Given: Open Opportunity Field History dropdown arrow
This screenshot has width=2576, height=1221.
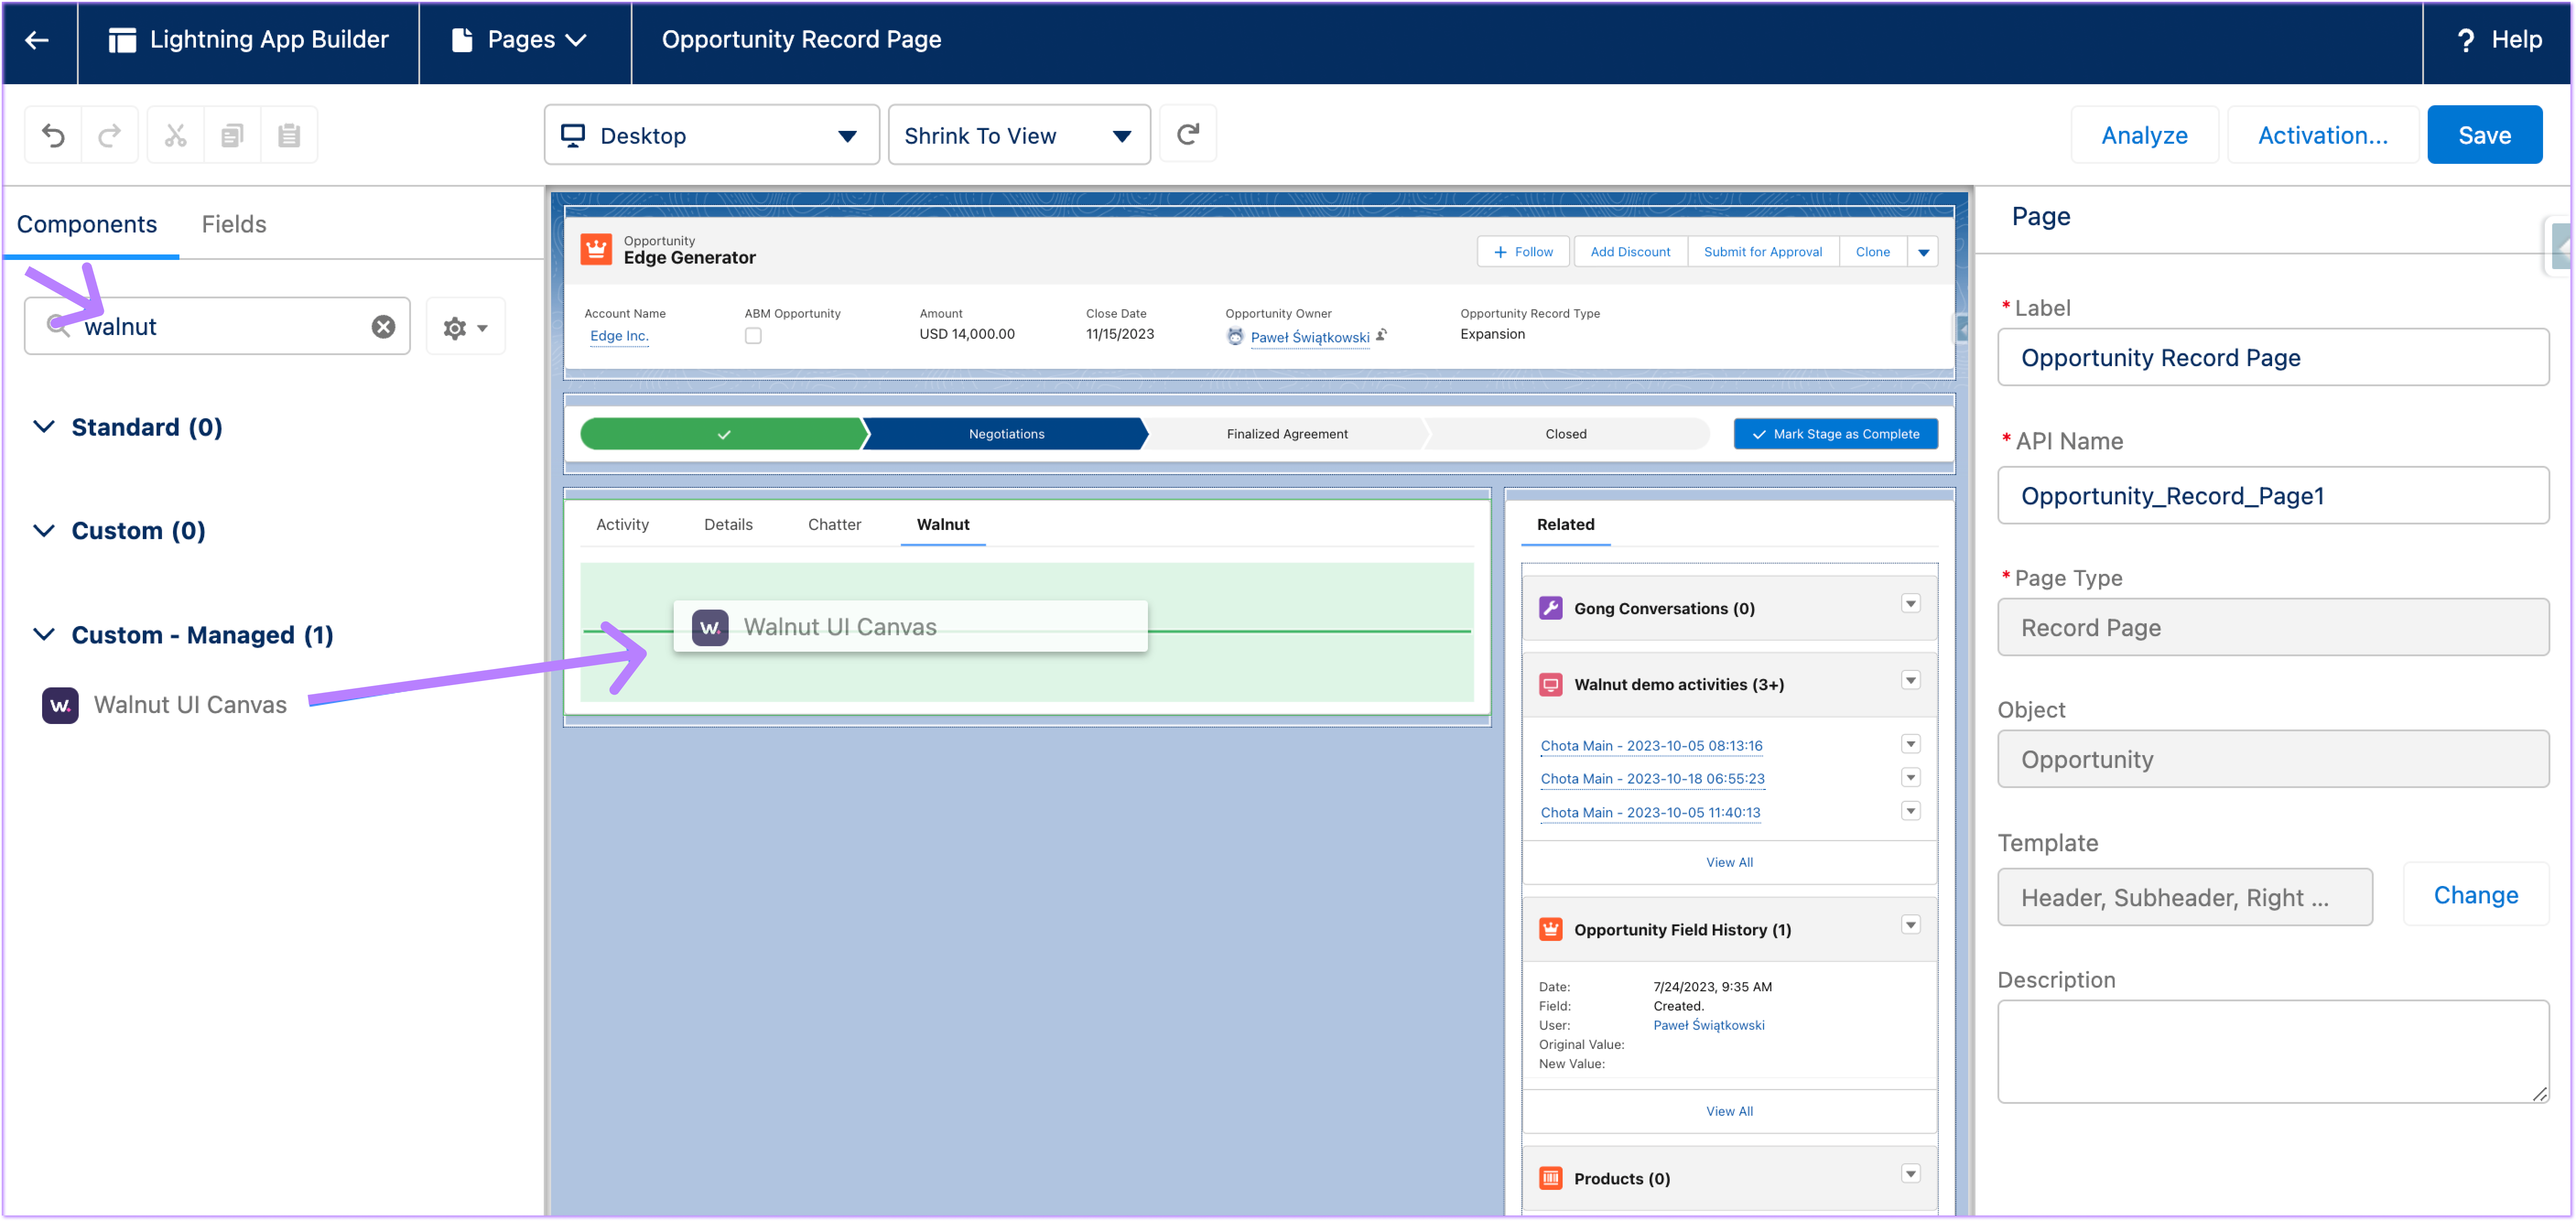Looking at the screenshot, I should pyautogui.click(x=1910, y=925).
